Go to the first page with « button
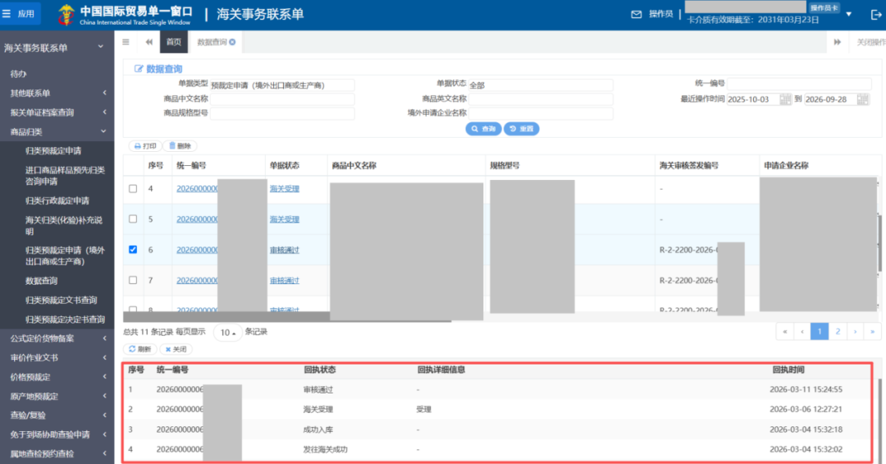Viewport: 886px width, 464px height. [x=785, y=332]
